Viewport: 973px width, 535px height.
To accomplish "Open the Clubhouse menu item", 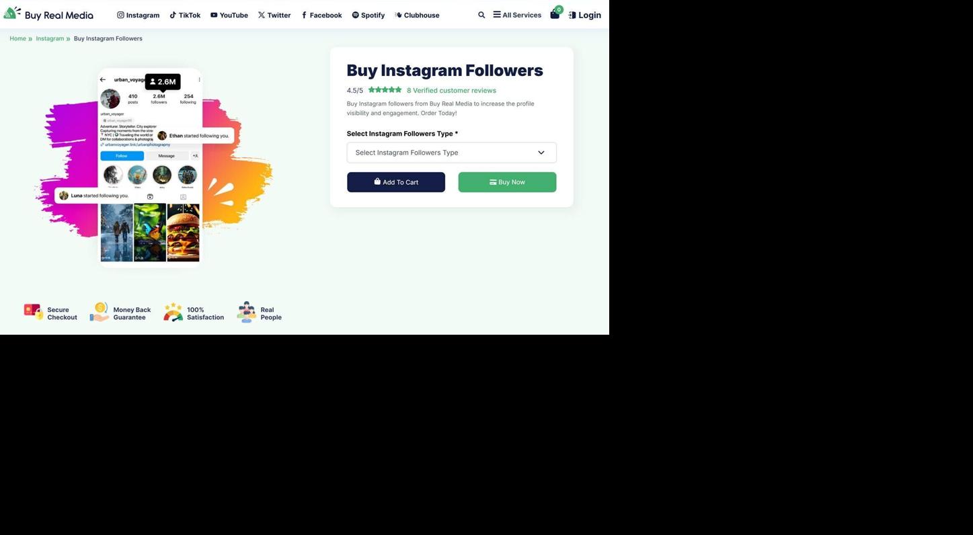I will 417,15.
